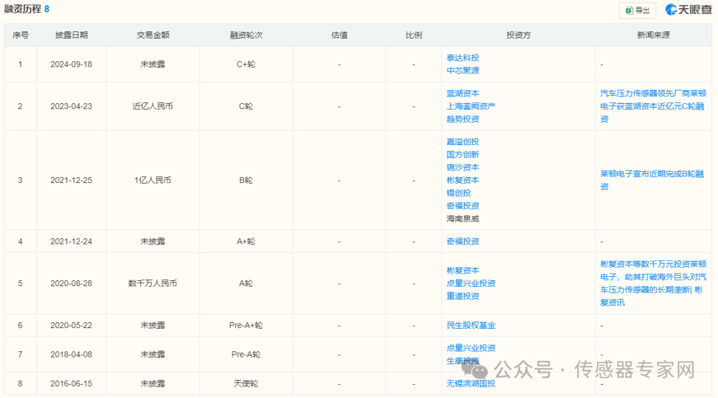Open 彬复资本 link in the B轮 row
This screenshot has height=398, width=718.
pos(463,180)
